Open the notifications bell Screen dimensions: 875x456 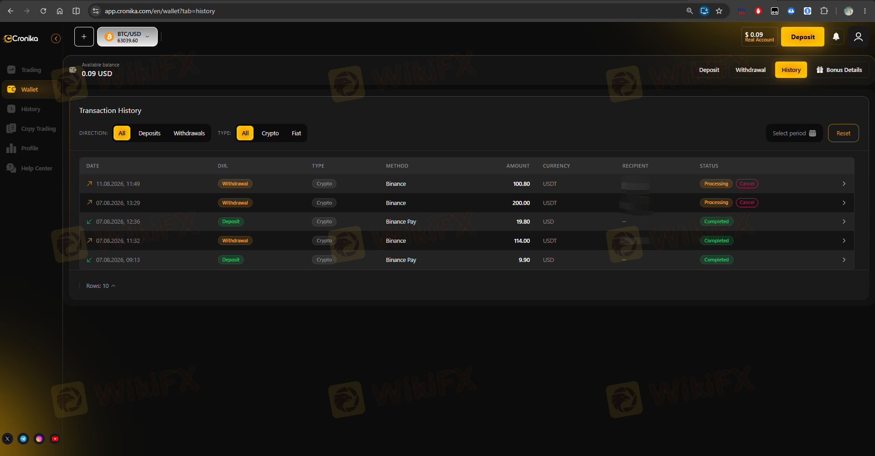(836, 36)
